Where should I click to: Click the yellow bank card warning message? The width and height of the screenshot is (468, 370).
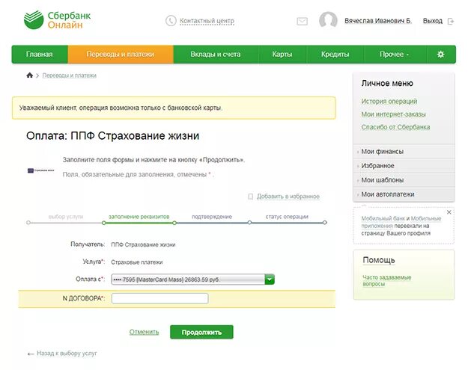click(x=174, y=108)
